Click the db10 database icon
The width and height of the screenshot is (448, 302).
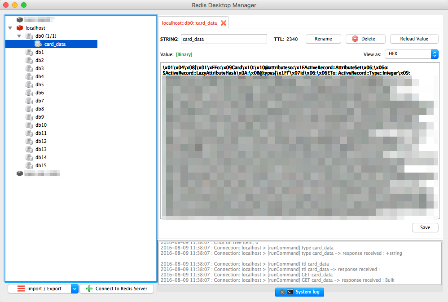[29, 125]
